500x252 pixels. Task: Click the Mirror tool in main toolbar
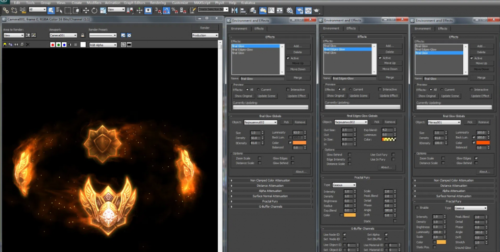pos(234,10)
